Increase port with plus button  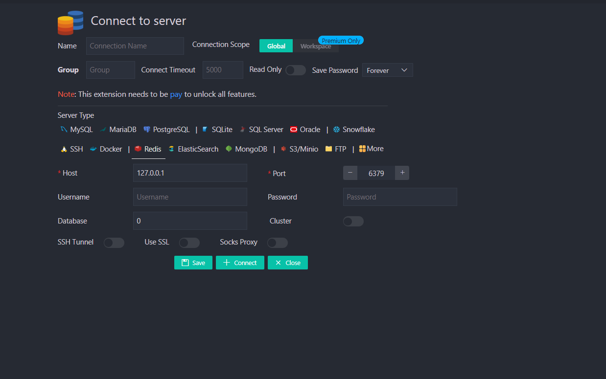pos(402,173)
